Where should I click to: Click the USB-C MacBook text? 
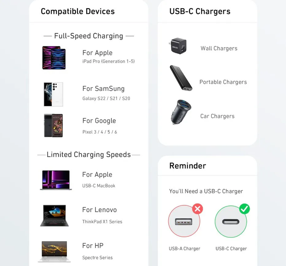(x=99, y=186)
